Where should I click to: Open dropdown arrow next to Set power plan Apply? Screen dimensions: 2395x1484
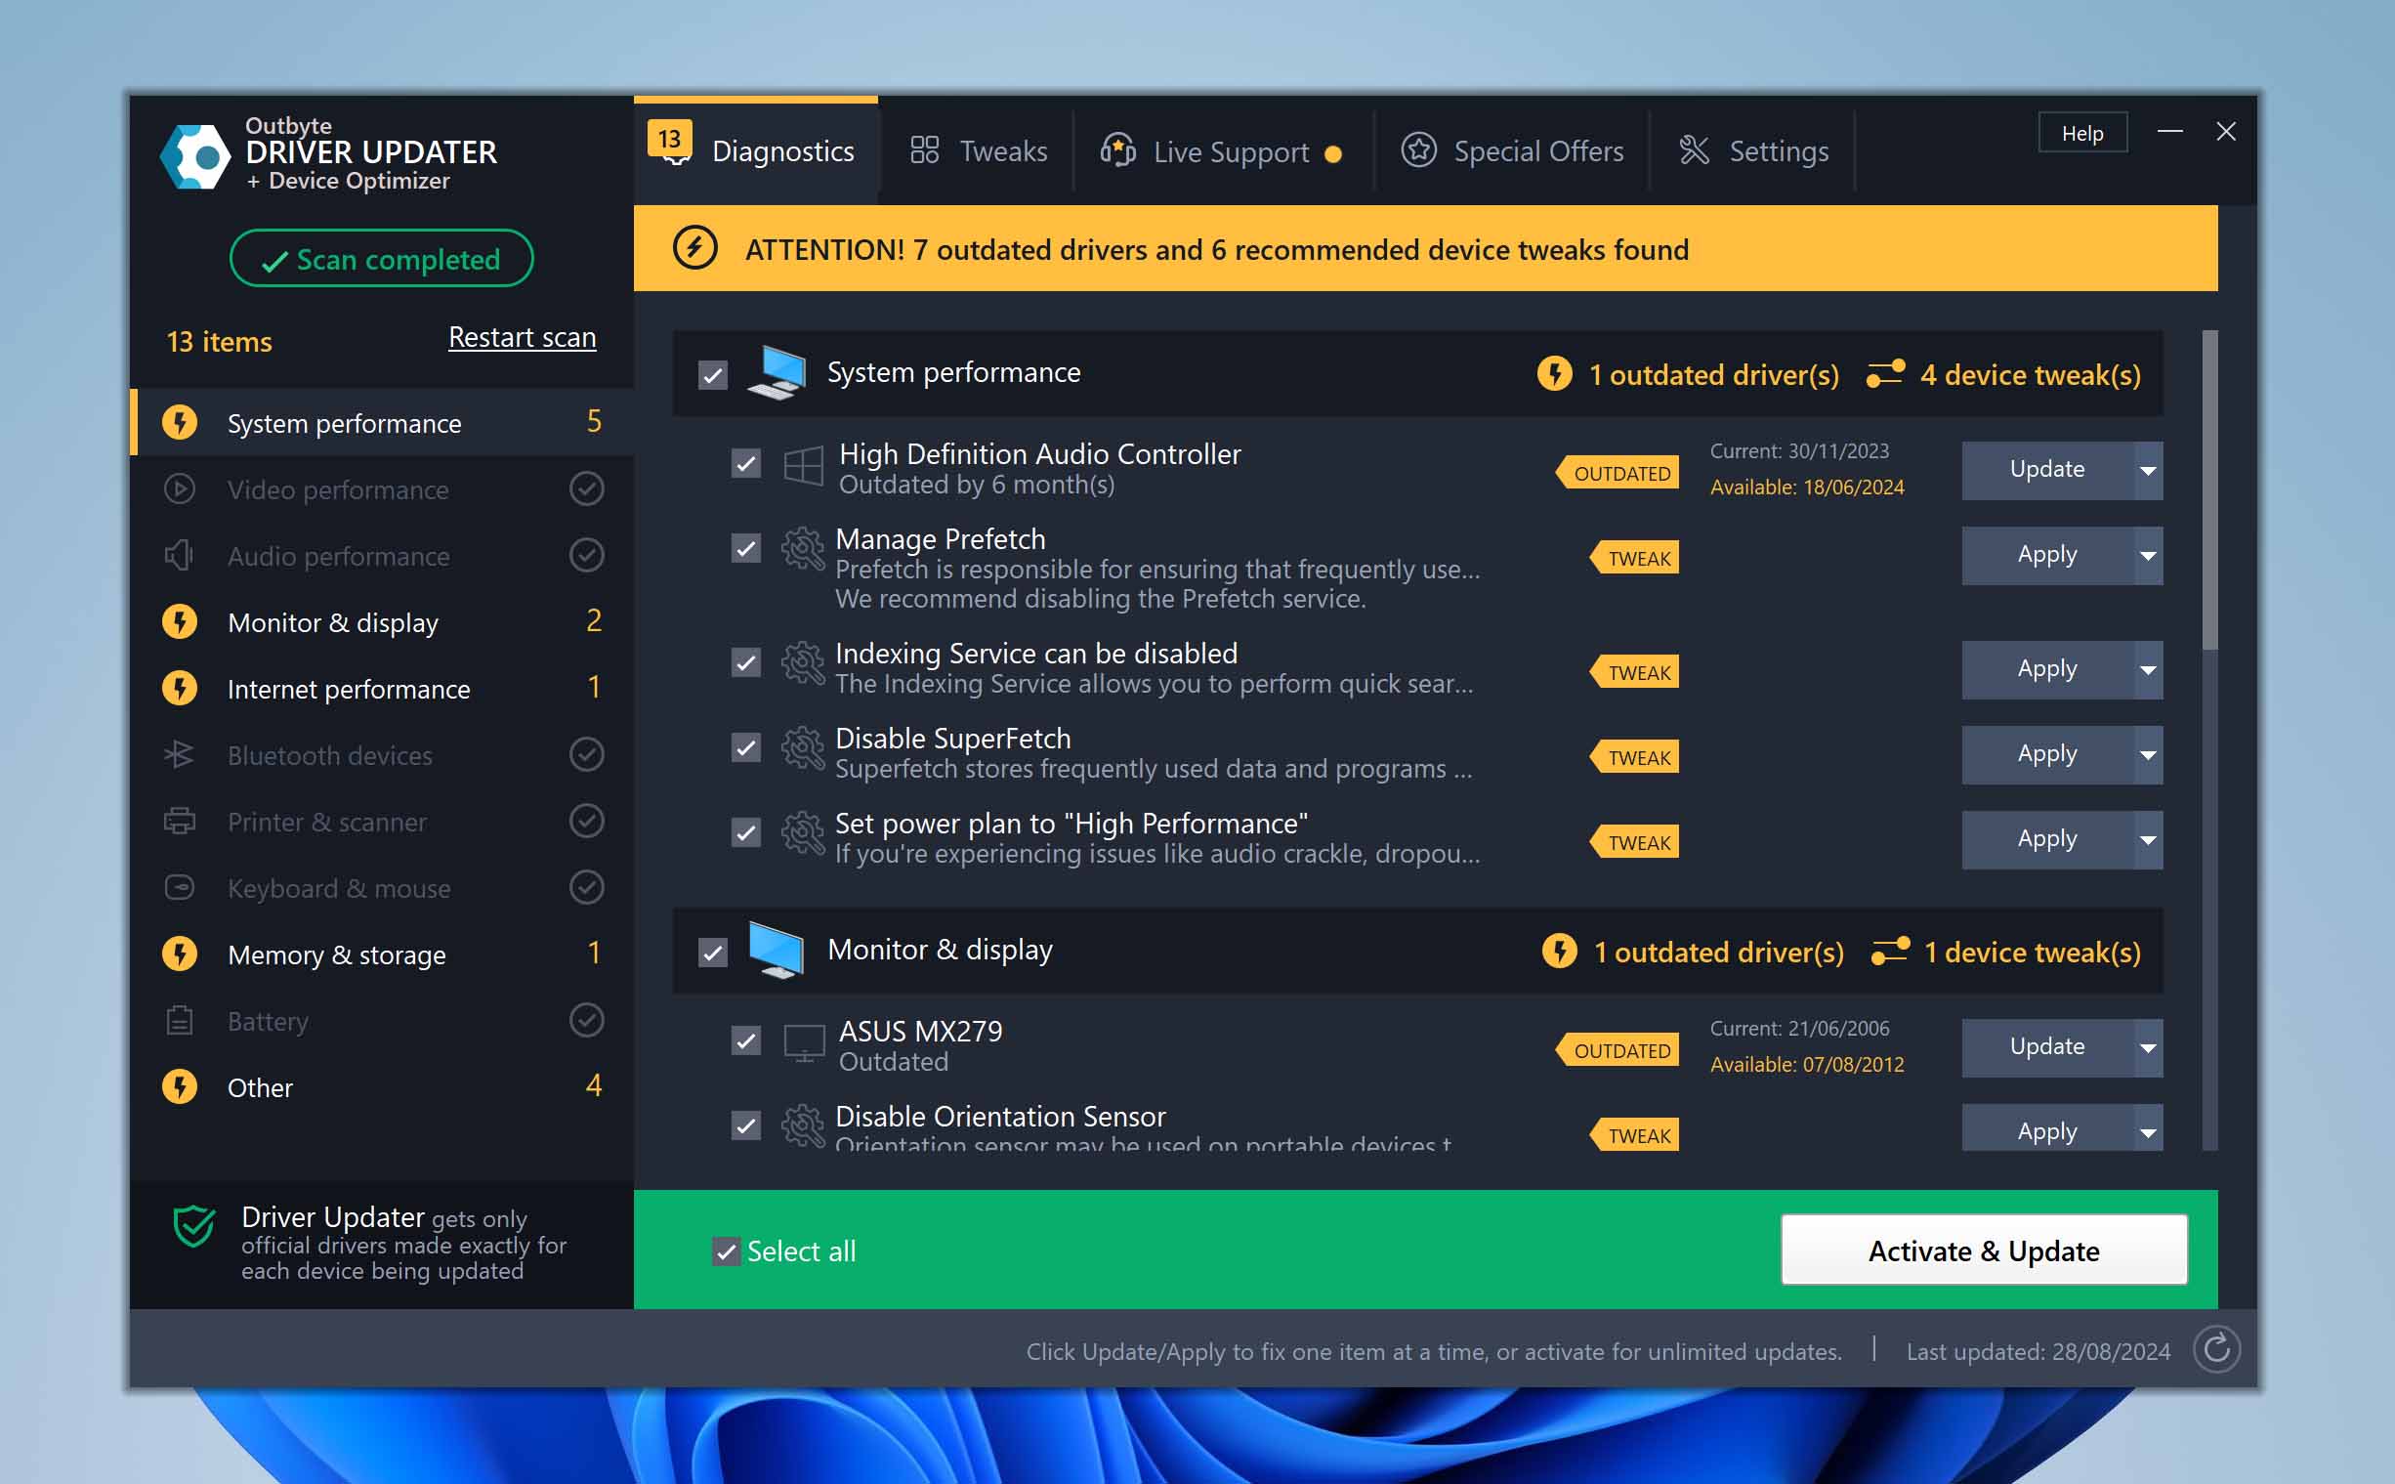(x=2148, y=839)
